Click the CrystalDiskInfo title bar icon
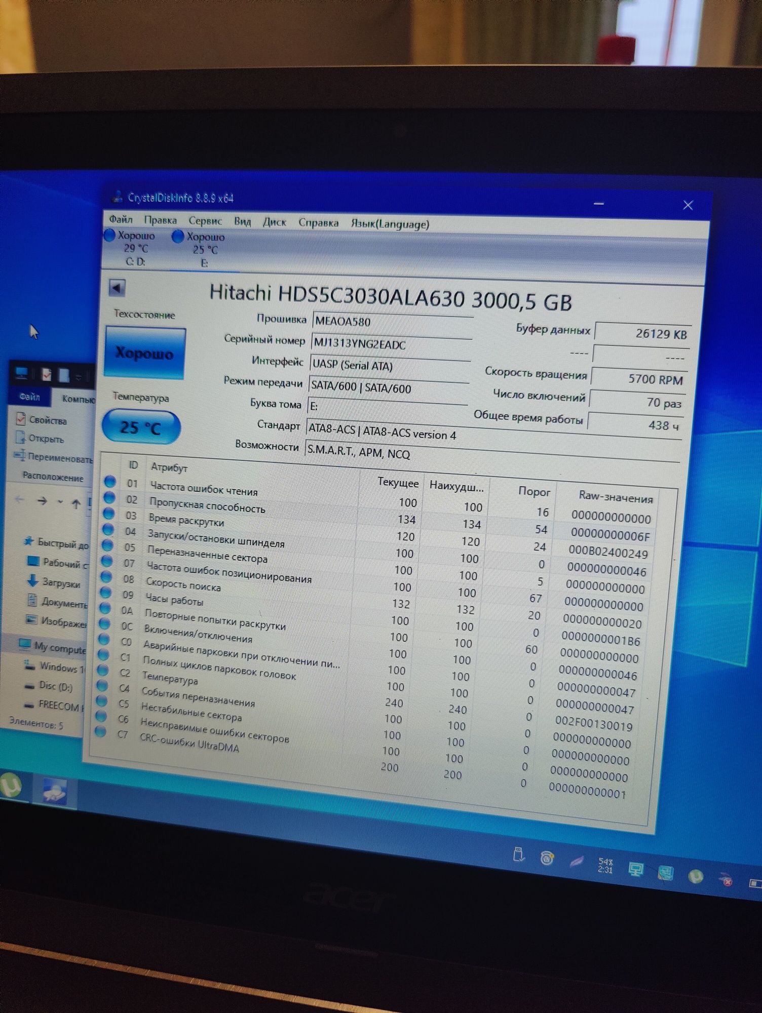This screenshot has height=1013, width=762. pyautogui.click(x=118, y=197)
